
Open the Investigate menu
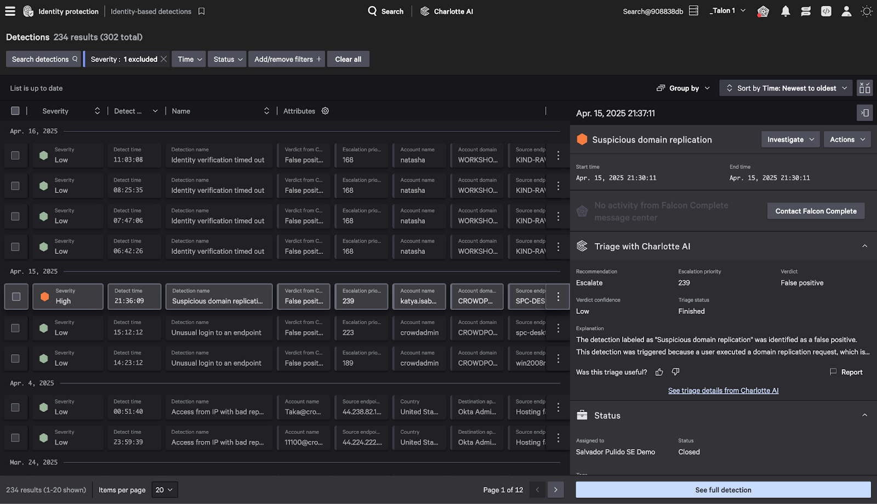coord(790,139)
